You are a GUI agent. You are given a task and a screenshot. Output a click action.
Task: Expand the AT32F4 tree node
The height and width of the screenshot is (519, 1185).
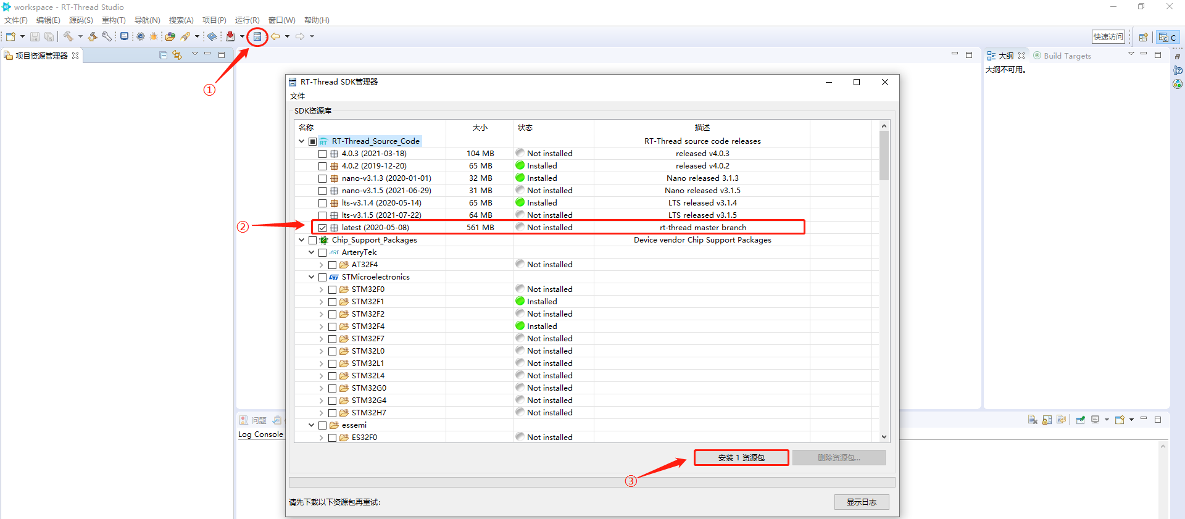[322, 265]
